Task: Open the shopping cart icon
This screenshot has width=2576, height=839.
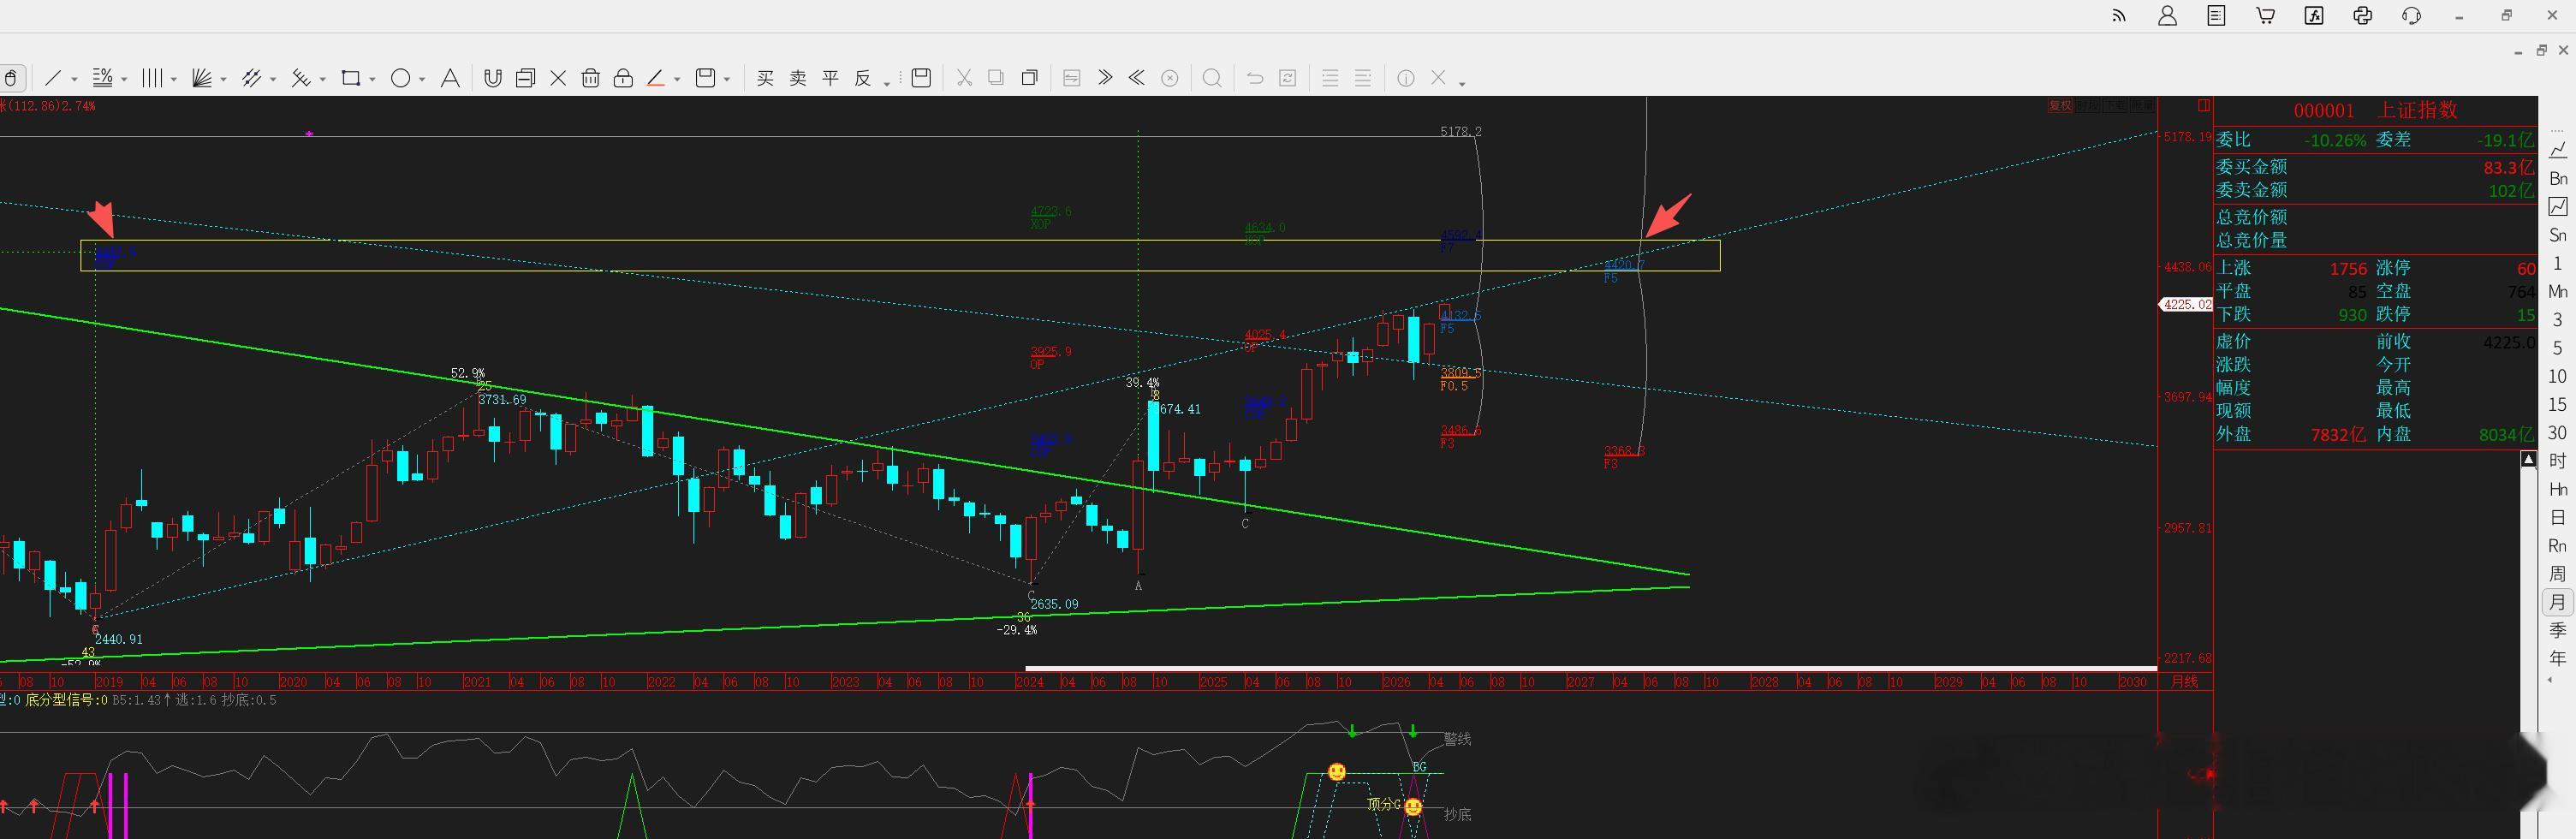Action: coord(2265,15)
